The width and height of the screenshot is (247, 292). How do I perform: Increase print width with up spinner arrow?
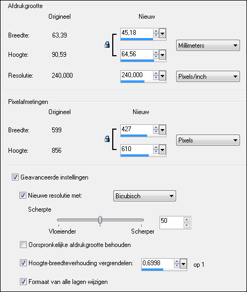click(x=156, y=31)
